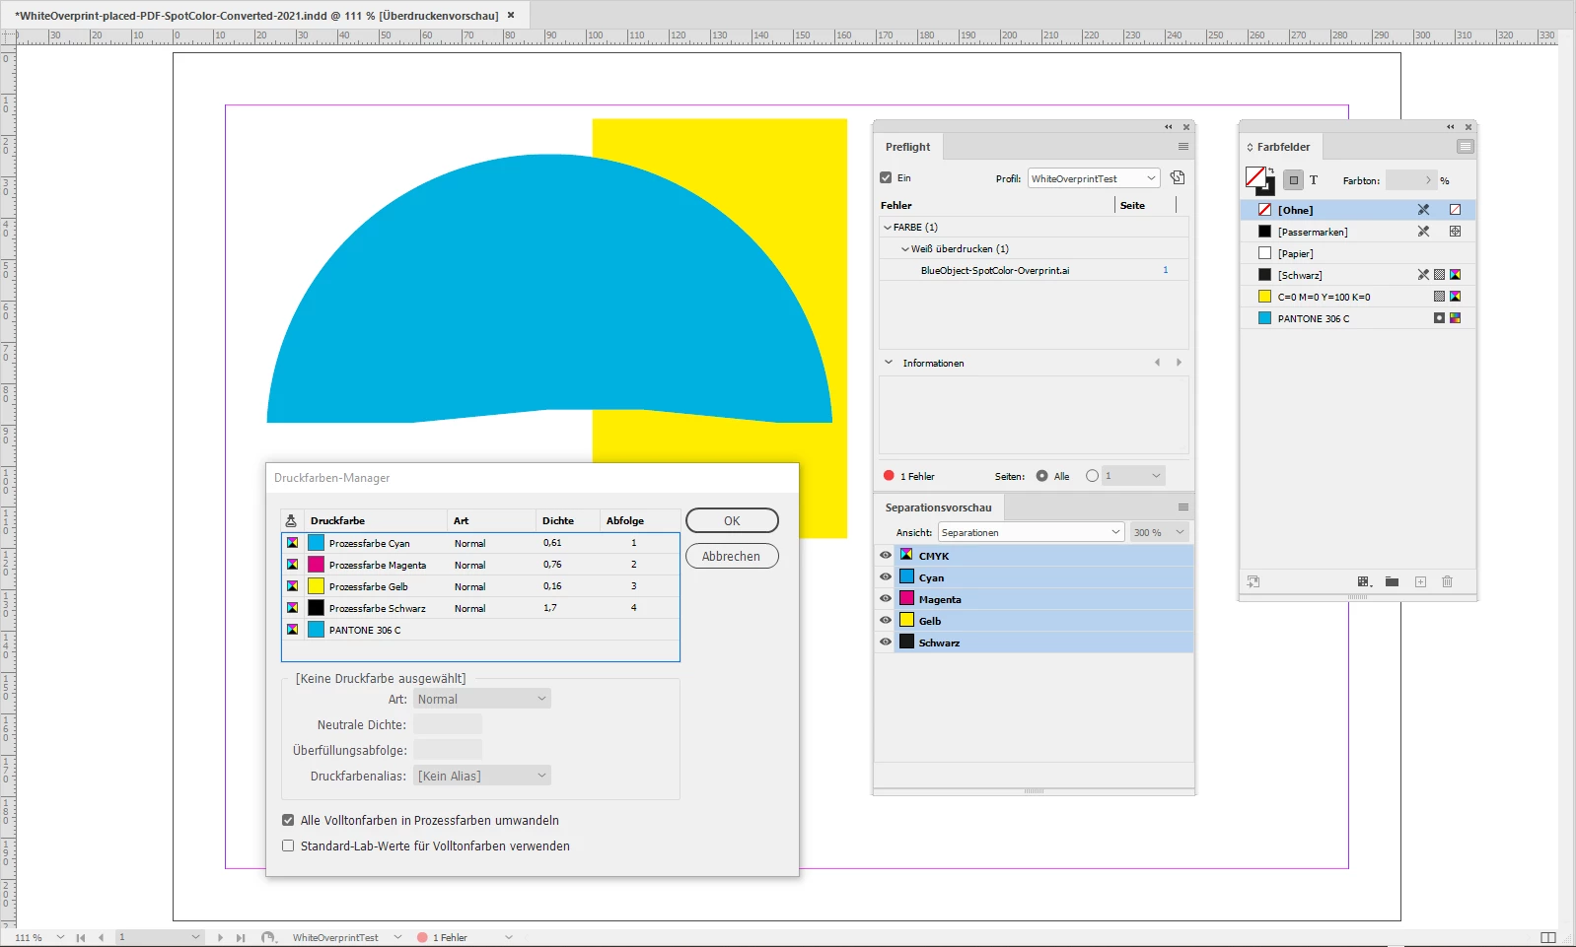Collapse the Preflight panel group to icons
This screenshot has height=947, width=1576.
click(x=1169, y=127)
